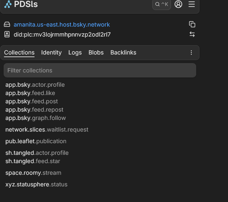Click the swap arrows beside the DID
Image resolution: width=228 pixels, height=202 pixels.
point(192,34)
